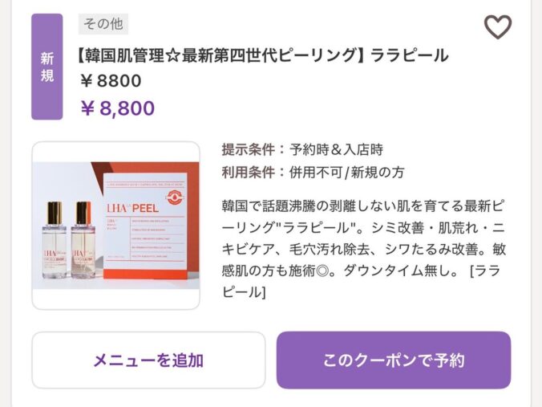Reserve using このクーポンで予約 button

[x=394, y=360]
